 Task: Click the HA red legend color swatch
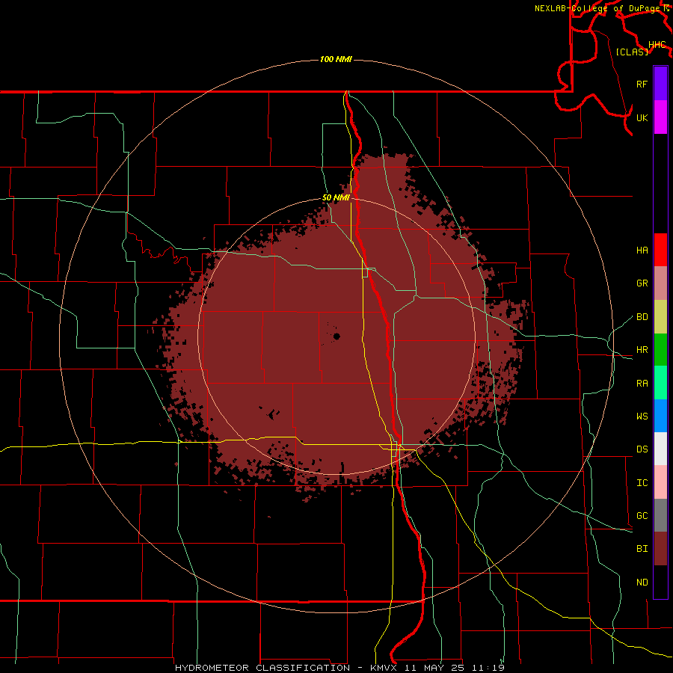(x=660, y=250)
